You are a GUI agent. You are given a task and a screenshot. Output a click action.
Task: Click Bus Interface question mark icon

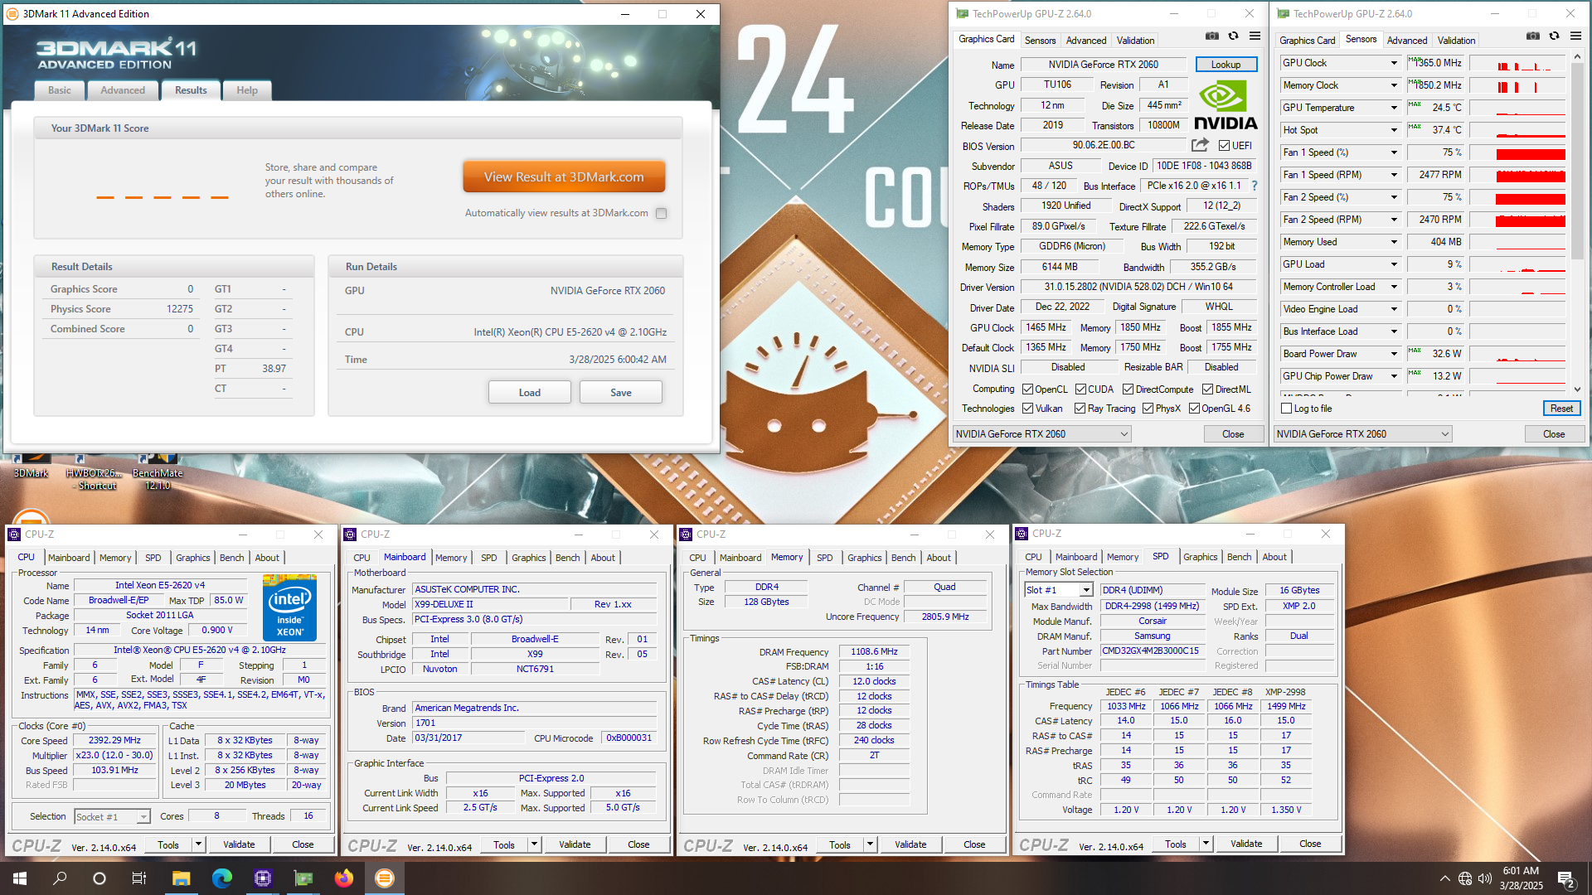tap(1255, 186)
